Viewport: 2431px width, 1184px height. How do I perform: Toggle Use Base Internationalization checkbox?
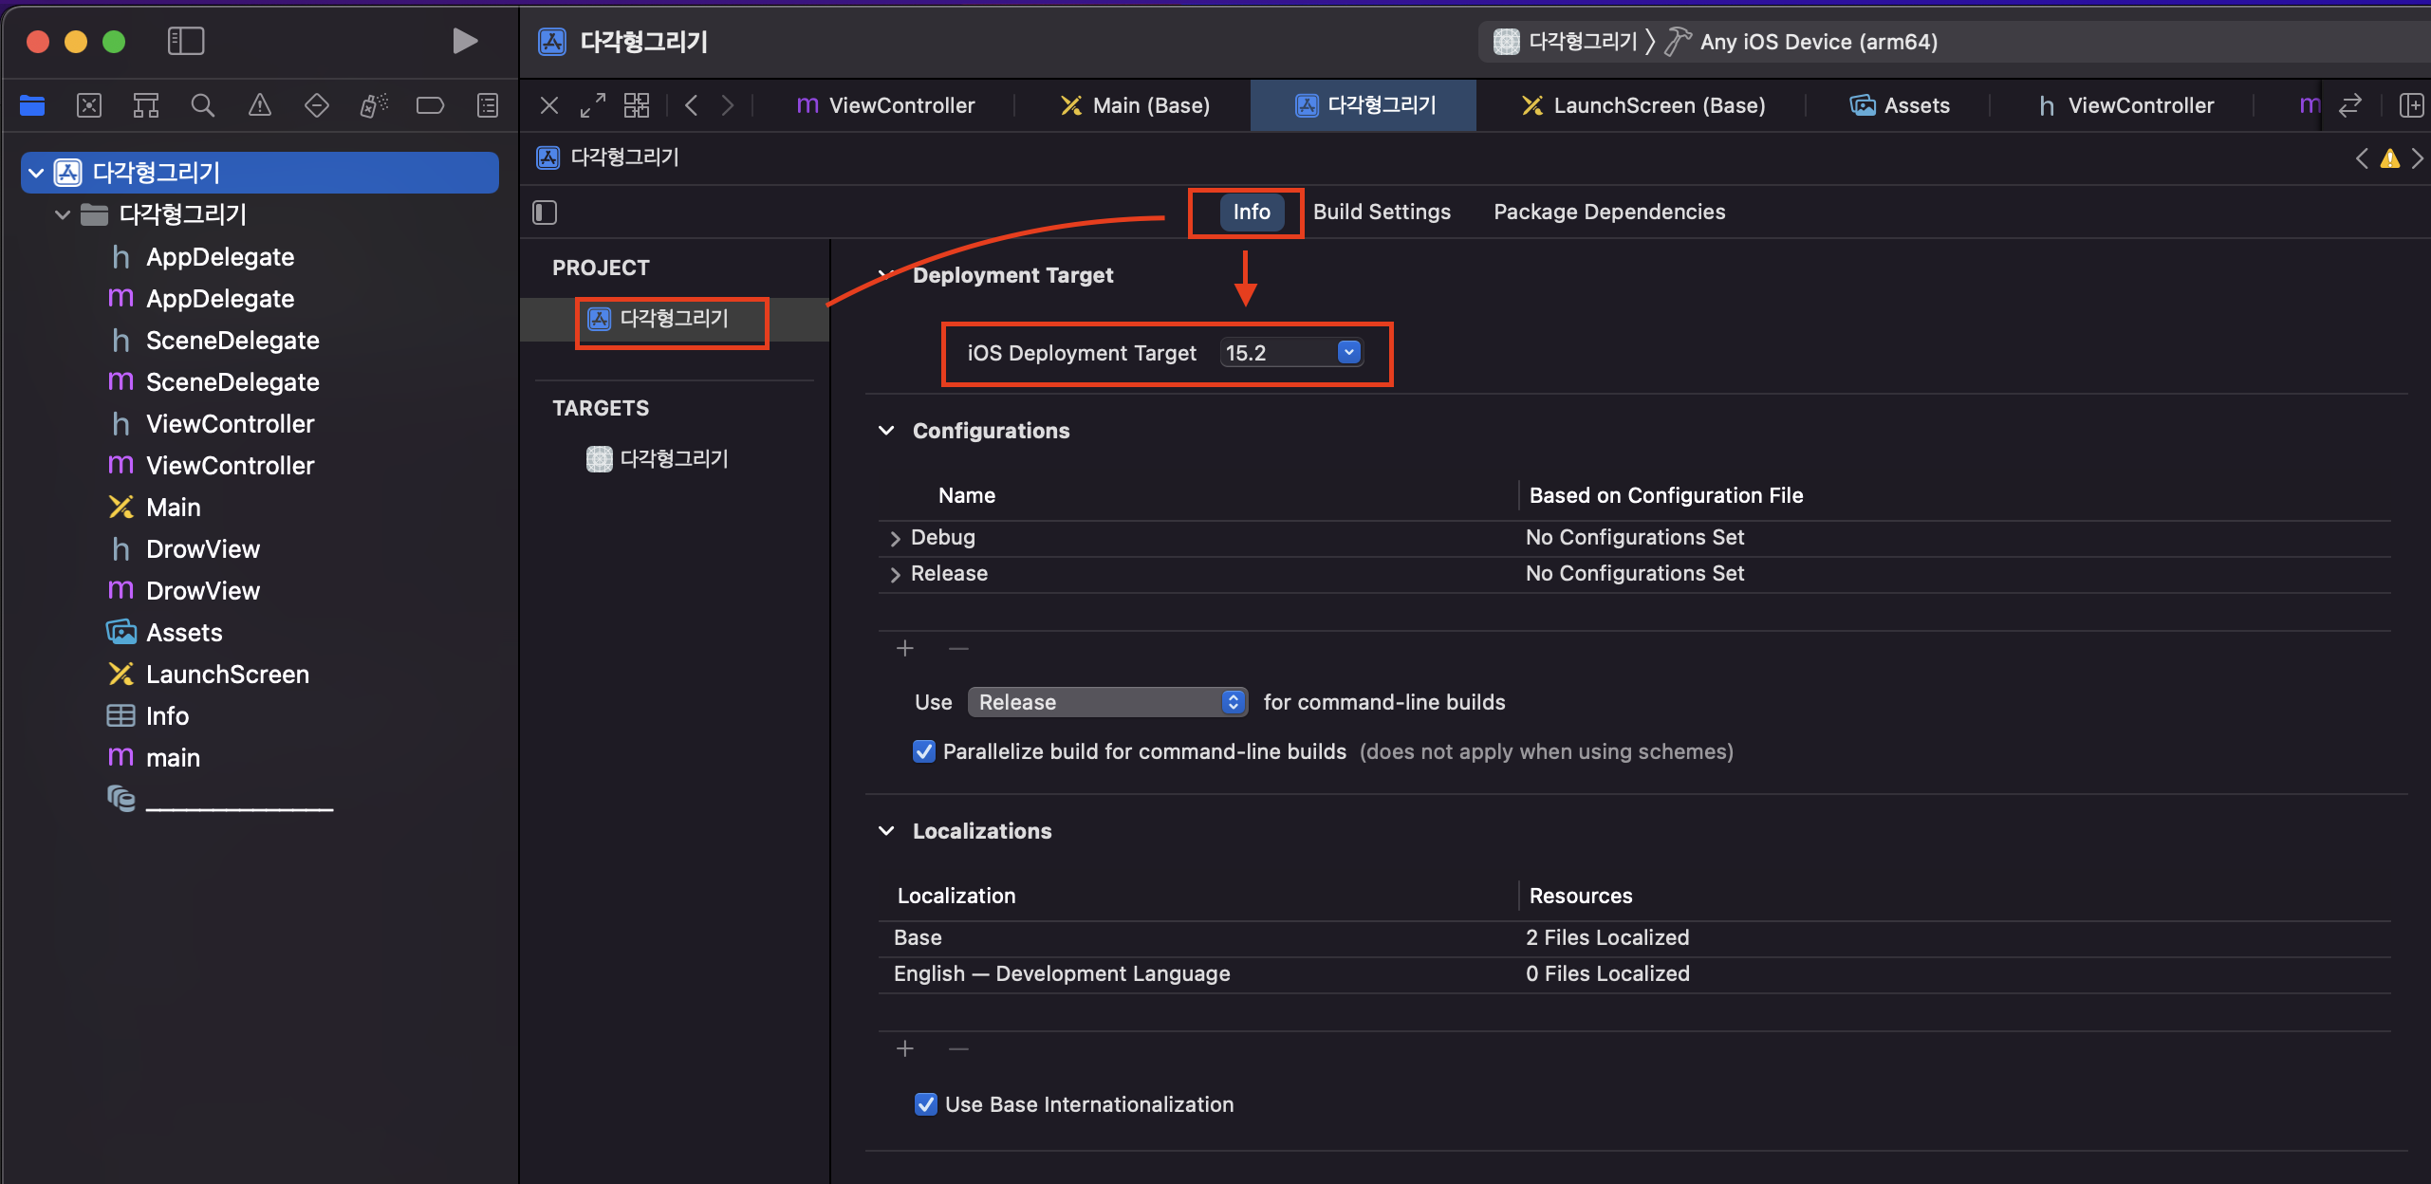coord(925,1104)
